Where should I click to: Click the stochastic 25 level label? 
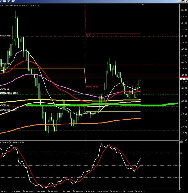pyautogui.click(x=181, y=177)
